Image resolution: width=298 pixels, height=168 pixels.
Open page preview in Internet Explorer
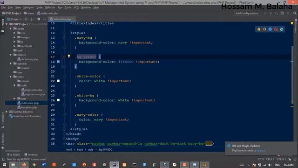pos(281,29)
